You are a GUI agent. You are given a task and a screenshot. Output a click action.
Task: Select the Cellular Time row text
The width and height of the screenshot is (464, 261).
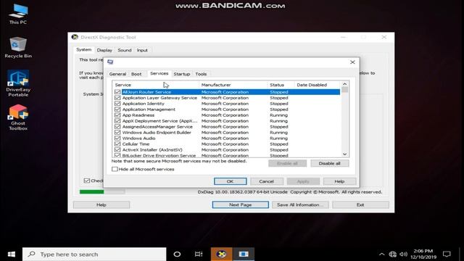pyautogui.click(x=136, y=144)
